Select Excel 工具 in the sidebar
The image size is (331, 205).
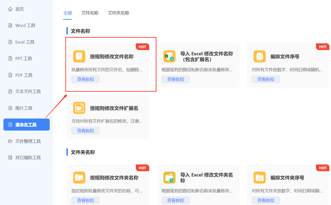click(25, 42)
